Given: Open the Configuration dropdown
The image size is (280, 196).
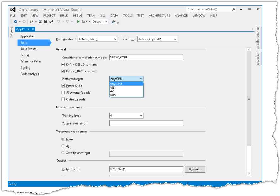Looking at the screenshot, I should [97, 39].
